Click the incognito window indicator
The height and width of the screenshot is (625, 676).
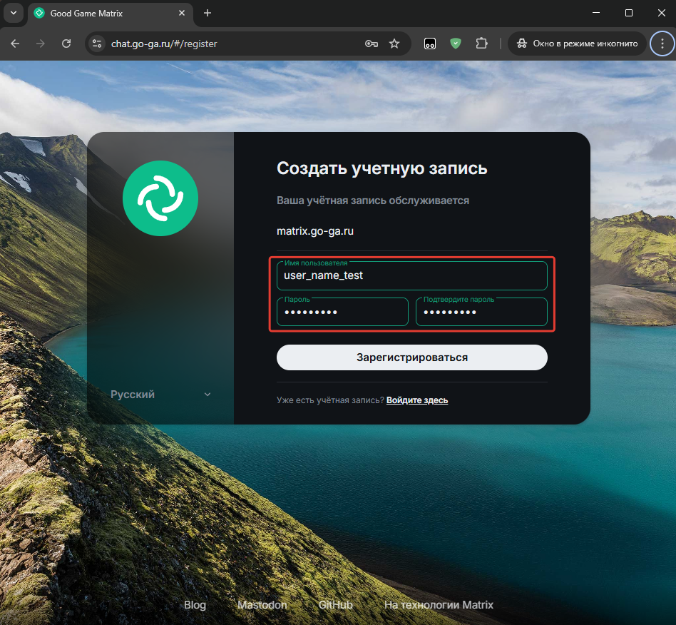(x=578, y=44)
